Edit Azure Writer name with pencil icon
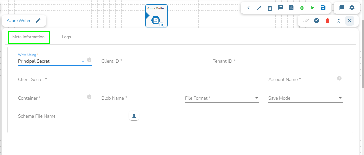The image size is (364, 155). tap(38, 21)
